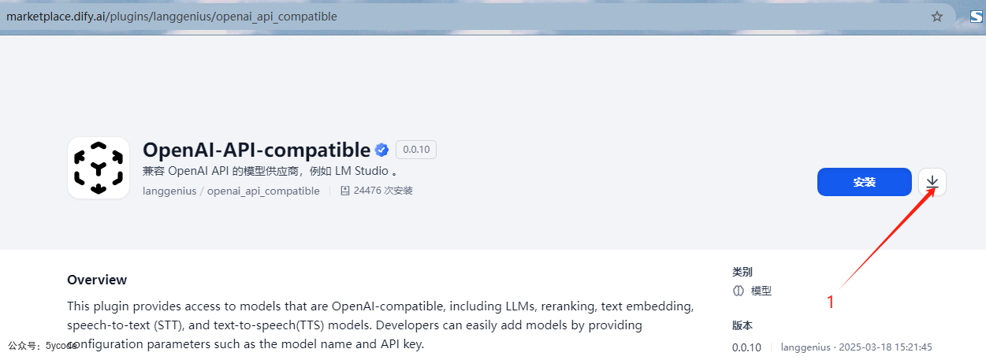This screenshot has height=360, width=986.
Task: Click the 类别 category label
Action: point(742,272)
